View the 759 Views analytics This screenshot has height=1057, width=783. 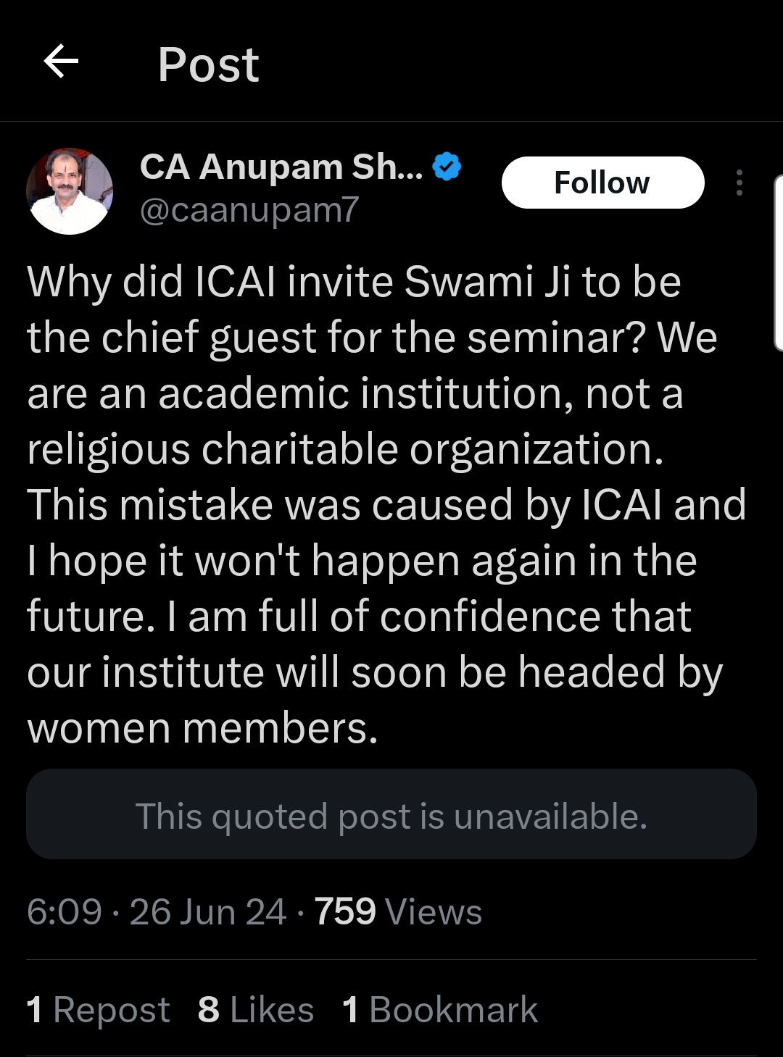398,911
